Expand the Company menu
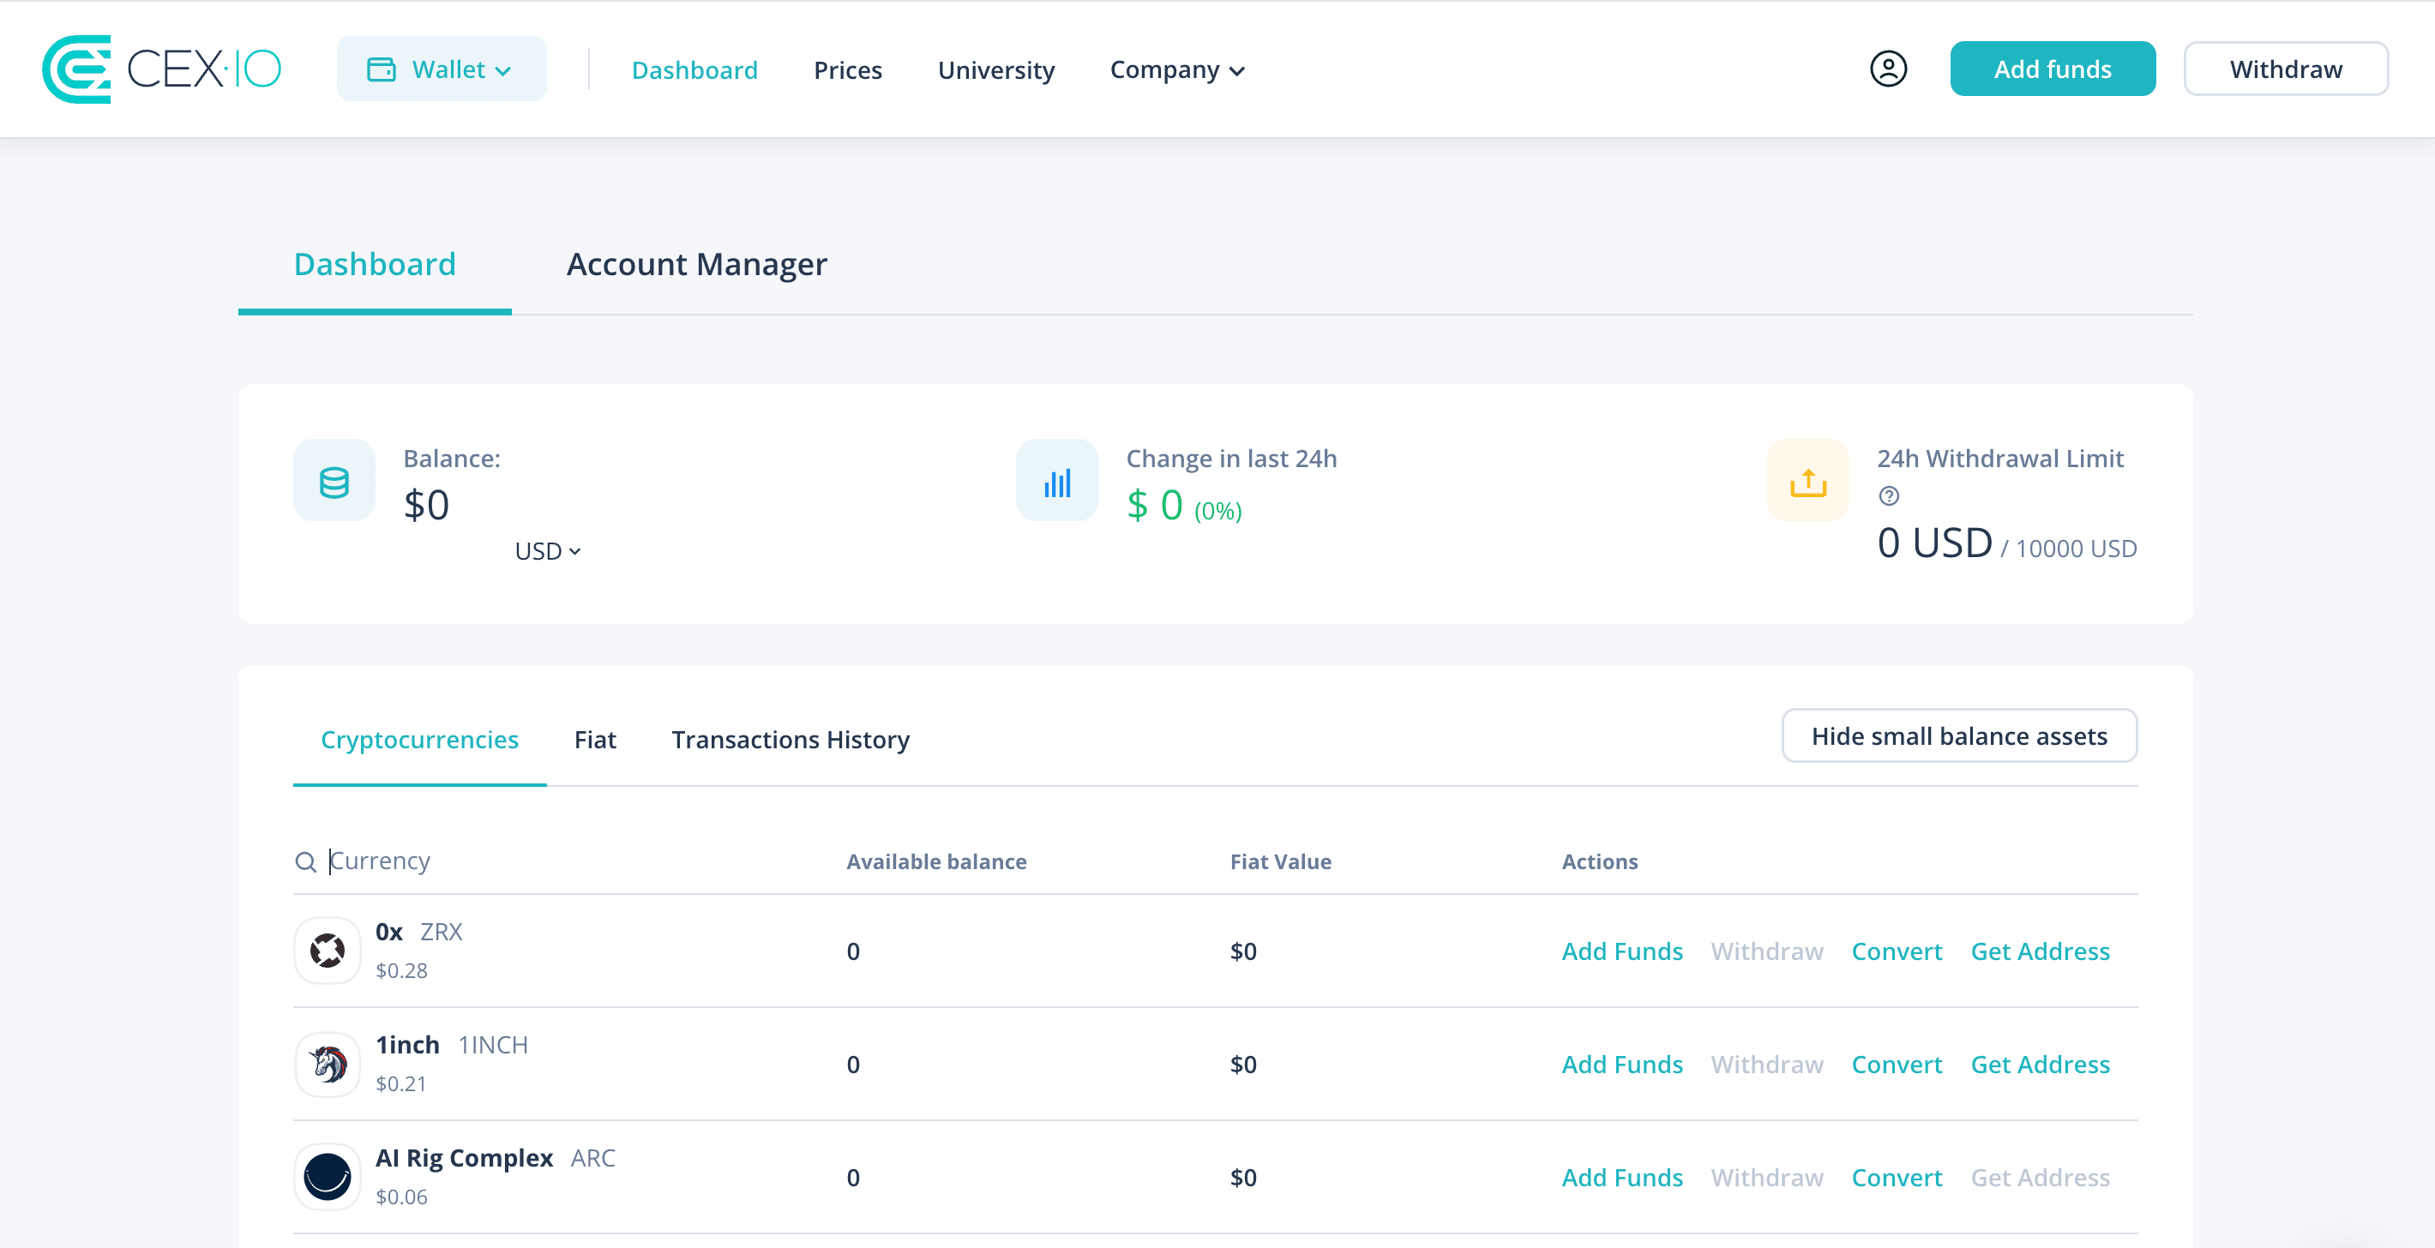 tap(1177, 70)
